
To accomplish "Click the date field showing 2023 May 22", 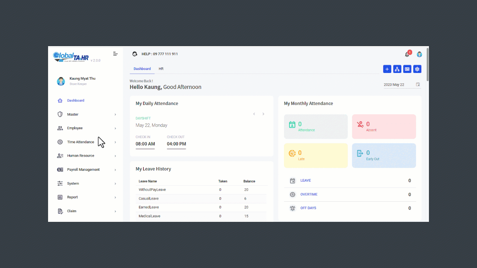I will (x=398, y=85).
